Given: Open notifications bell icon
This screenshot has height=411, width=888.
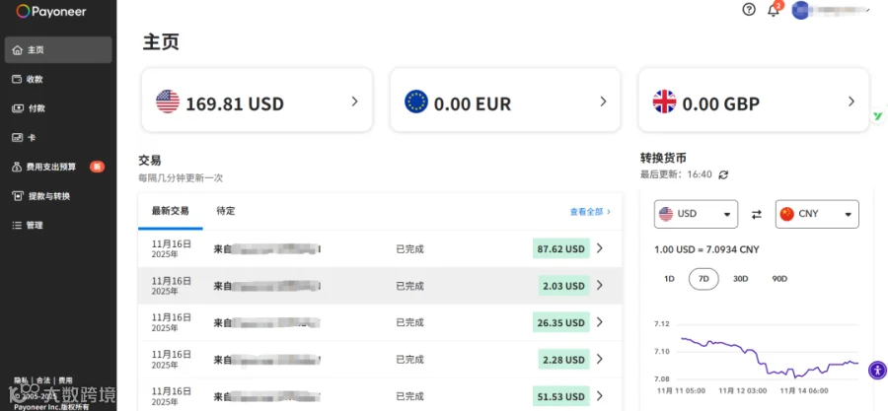Looking at the screenshot, I should [x=773, y=10].
